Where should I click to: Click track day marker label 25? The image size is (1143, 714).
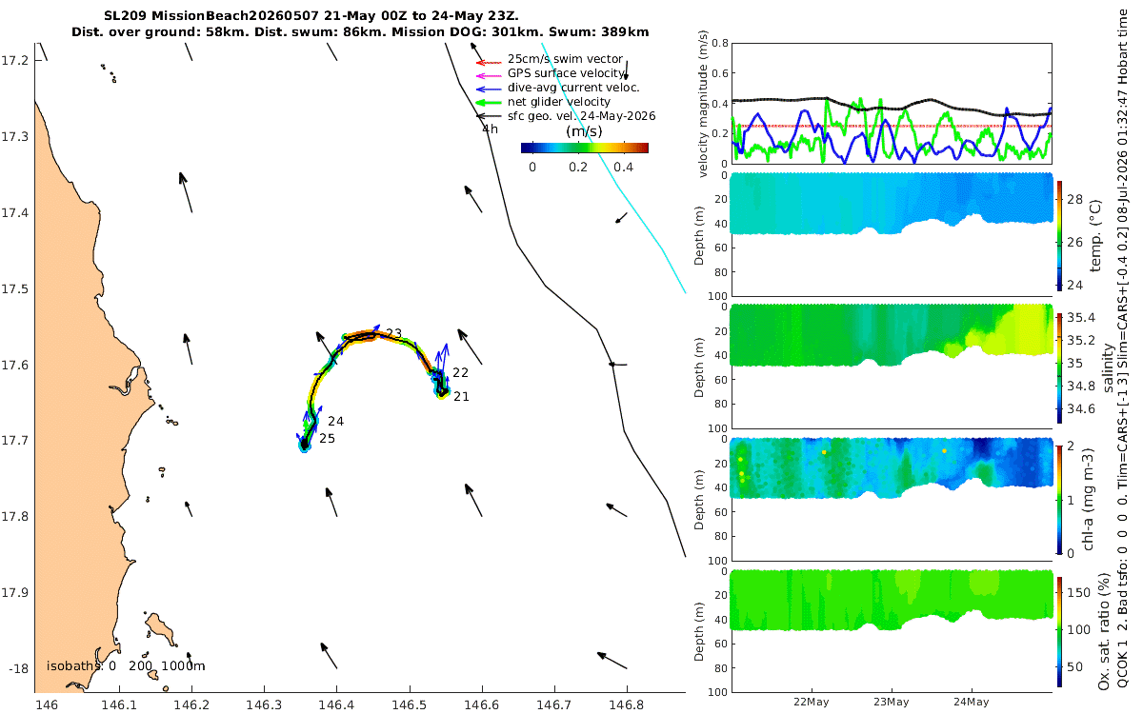(x=327, y=439)
